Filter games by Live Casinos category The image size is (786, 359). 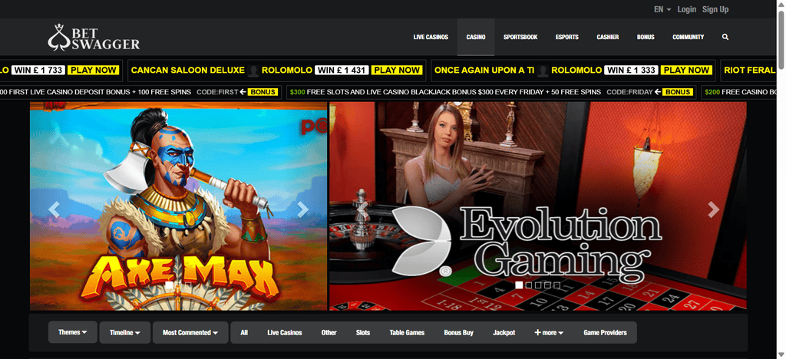point(285,332)
